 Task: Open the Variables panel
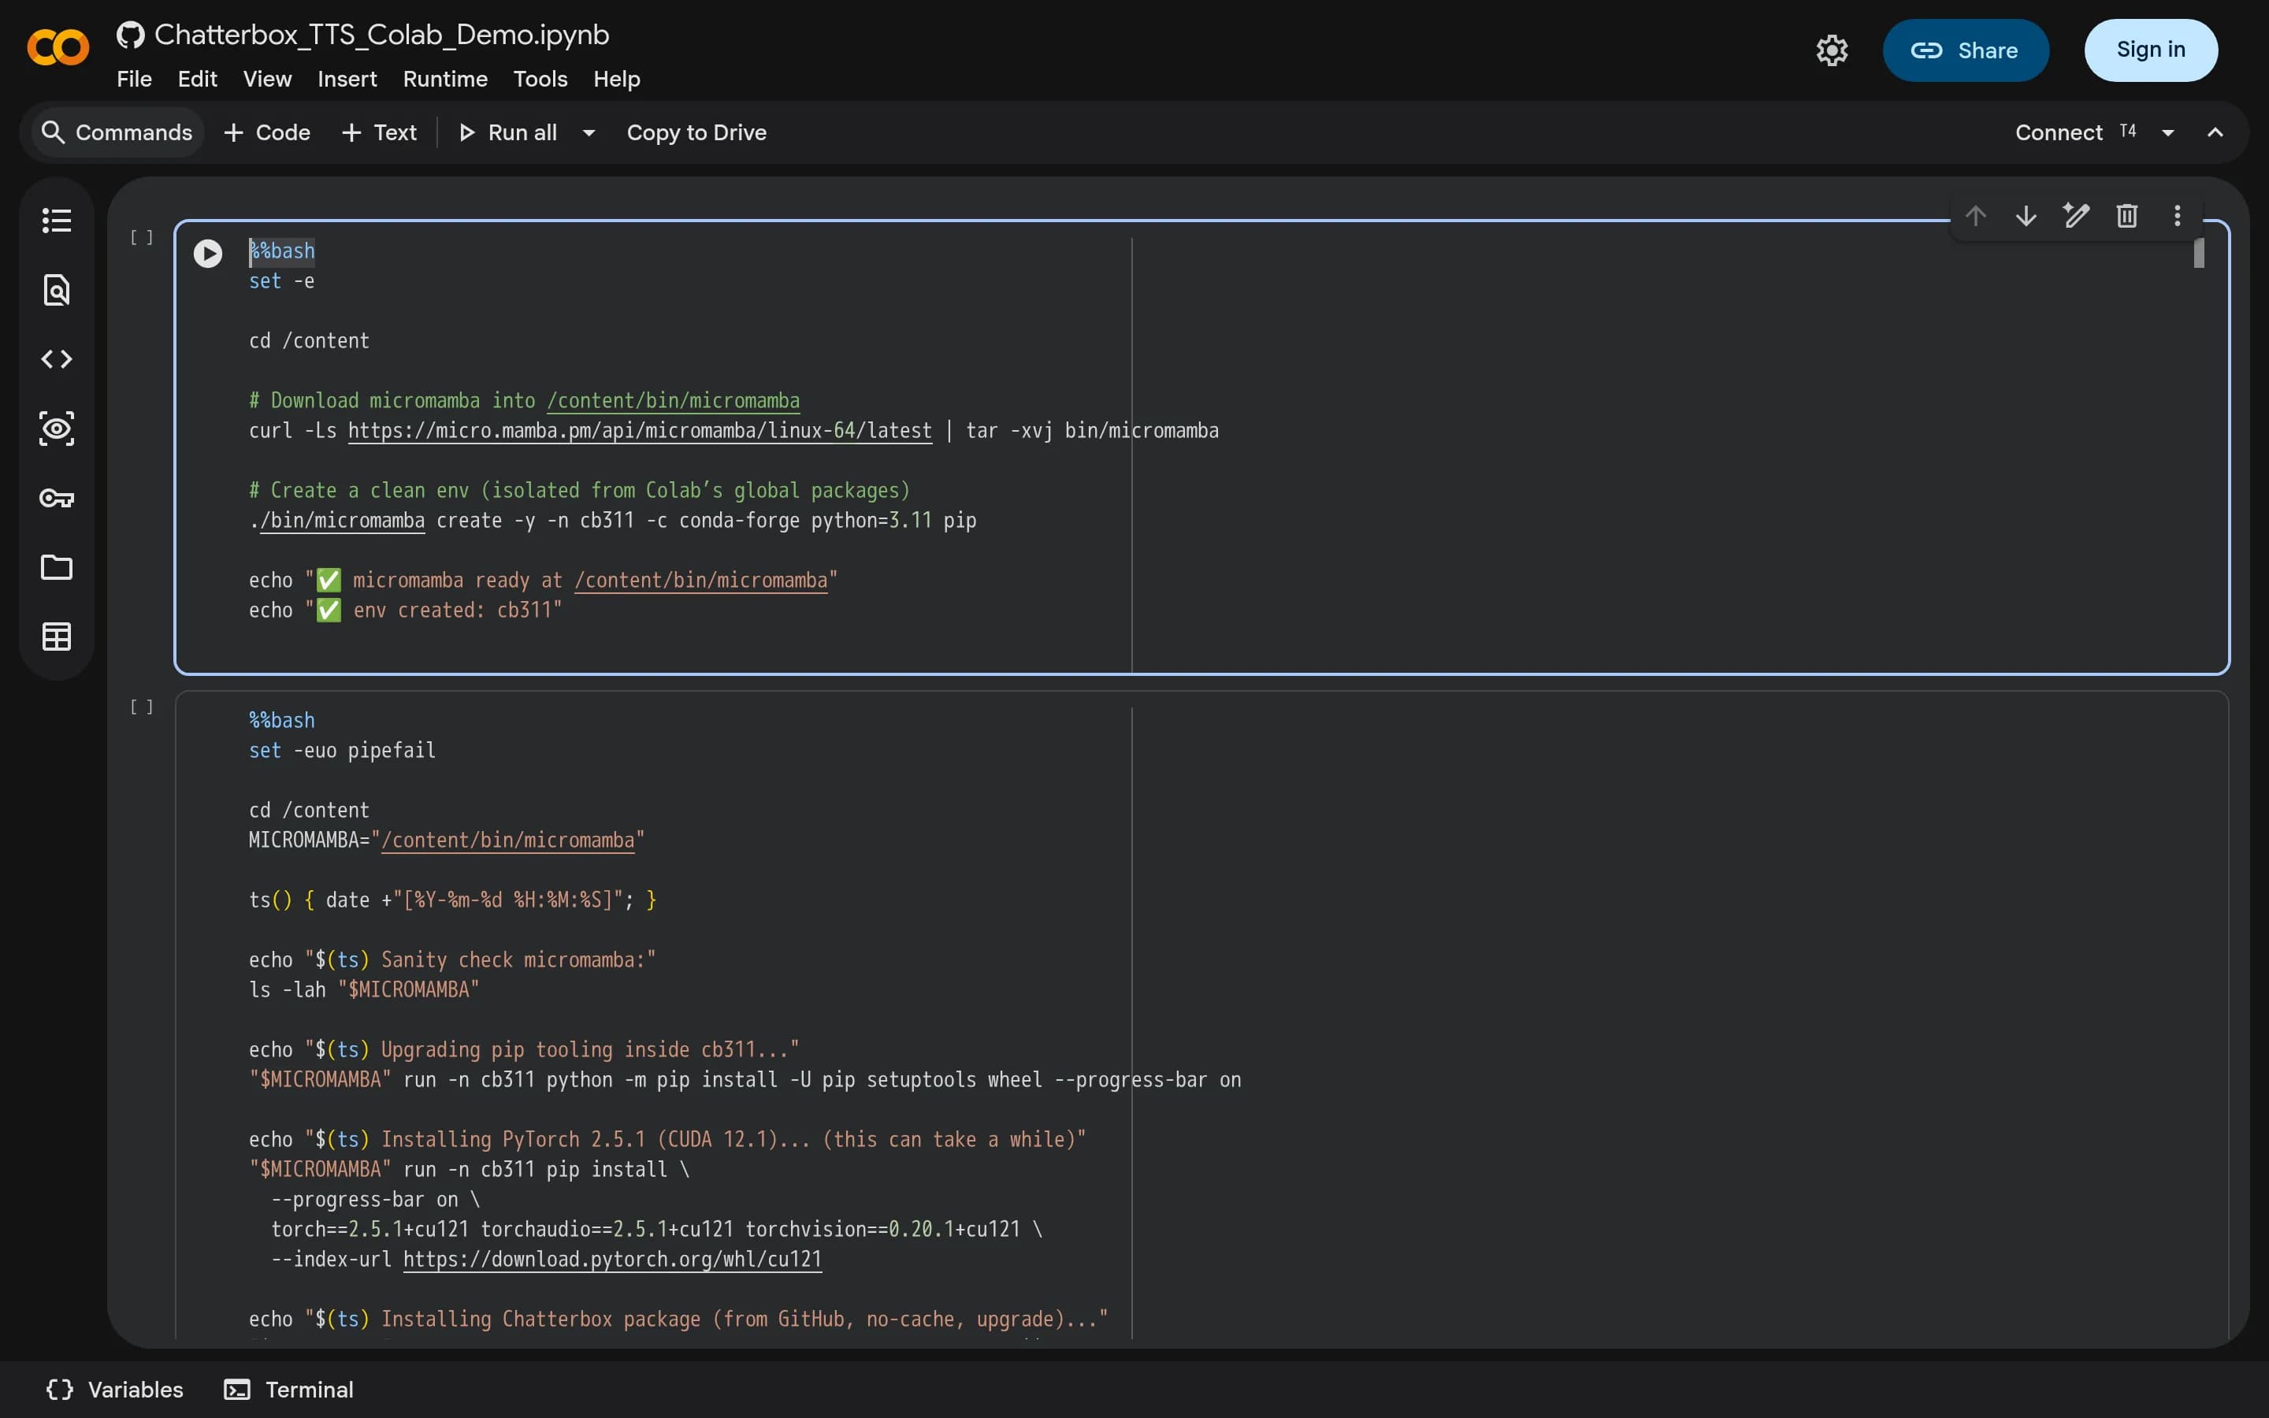(x=114, y=1390)
